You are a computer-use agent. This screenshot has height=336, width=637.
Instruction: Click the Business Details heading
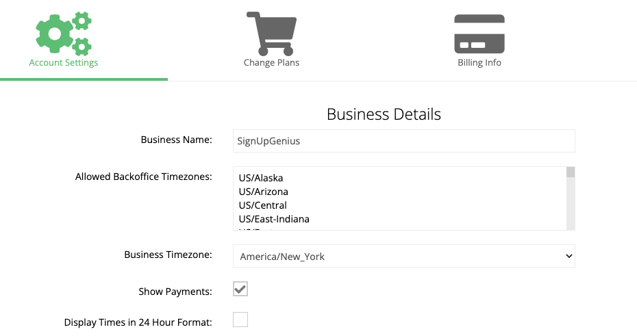[x=384, y=114]
